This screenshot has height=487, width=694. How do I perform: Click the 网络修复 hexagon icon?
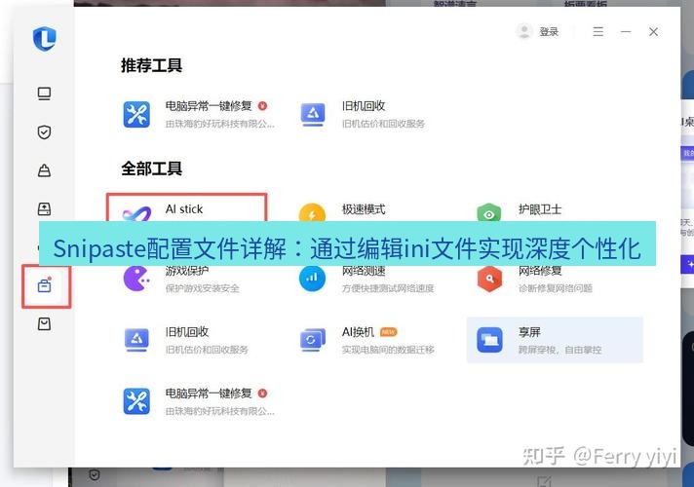coord(489,279)
